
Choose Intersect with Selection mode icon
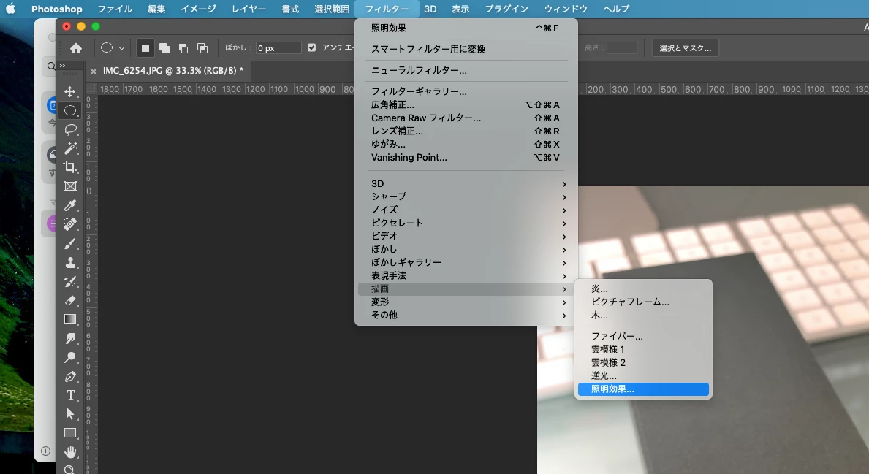tap(202, 48)
